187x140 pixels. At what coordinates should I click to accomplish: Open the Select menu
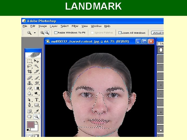point(64,26)
